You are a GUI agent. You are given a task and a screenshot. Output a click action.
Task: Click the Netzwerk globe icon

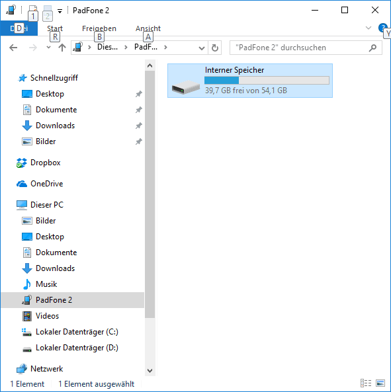click(22, 369)
